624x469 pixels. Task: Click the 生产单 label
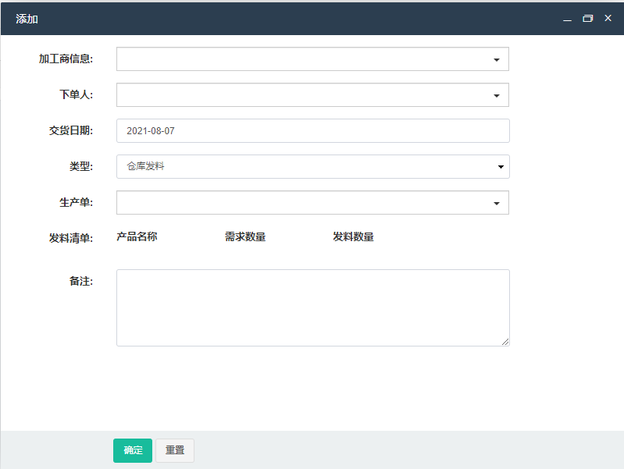[x=76, y=202]
